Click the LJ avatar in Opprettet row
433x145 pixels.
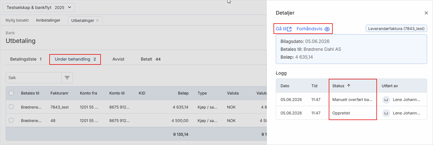[386, 113]
